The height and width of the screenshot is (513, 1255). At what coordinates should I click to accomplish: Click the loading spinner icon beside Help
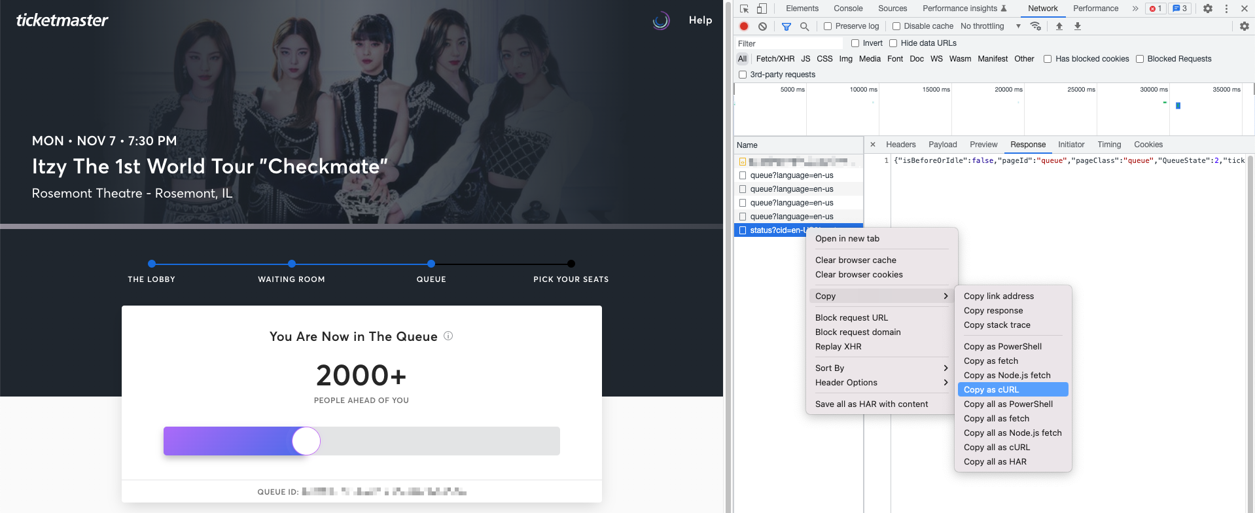[x=661, y=20]
